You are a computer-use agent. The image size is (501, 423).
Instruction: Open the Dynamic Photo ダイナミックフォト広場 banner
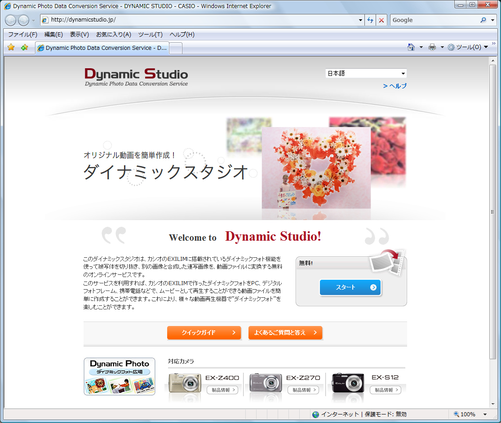(119, 376)
